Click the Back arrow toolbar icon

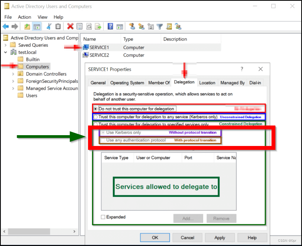(x=6, y=26)
